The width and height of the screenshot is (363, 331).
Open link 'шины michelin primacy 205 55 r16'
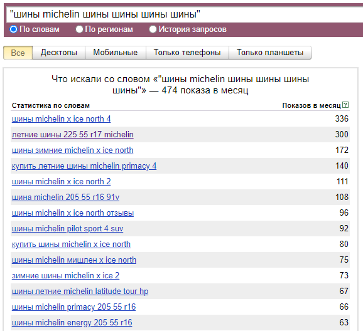tap(73, 307)
